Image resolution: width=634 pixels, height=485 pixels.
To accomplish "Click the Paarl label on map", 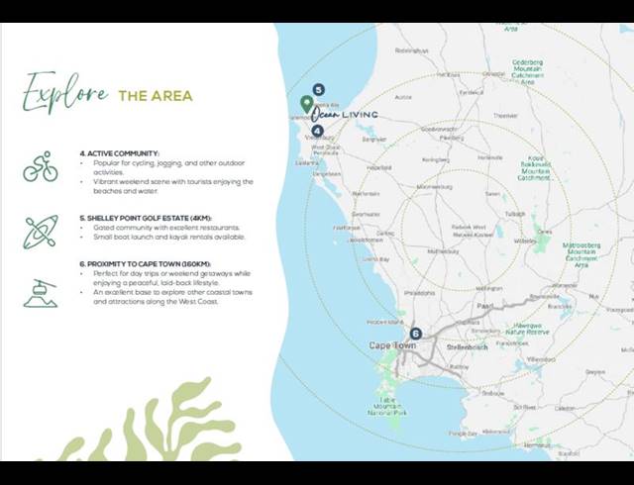I will tap(483, 307).
